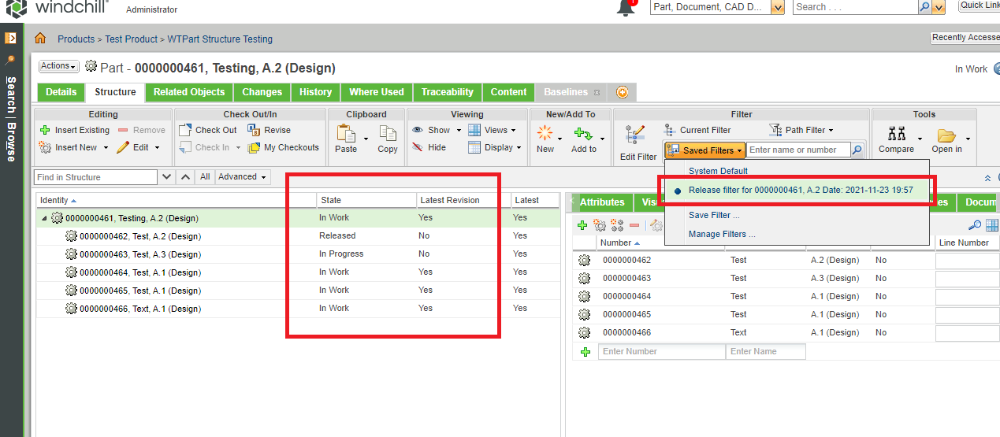Click the Compare structures icon
1000x437 pixels.
click(896, 135)
